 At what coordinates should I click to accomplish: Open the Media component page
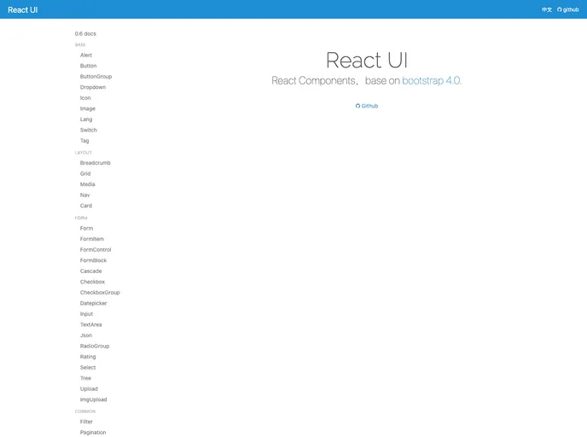pos(88,184)
